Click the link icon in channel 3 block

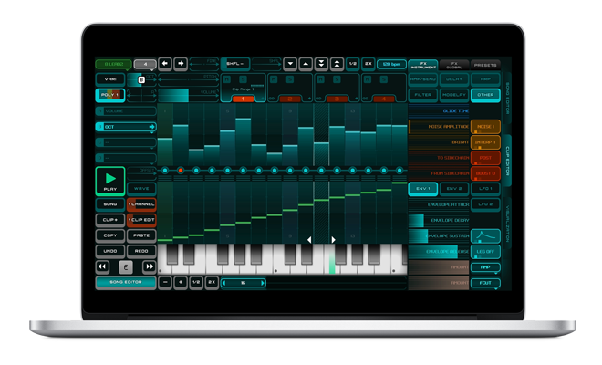coord(319,99)
